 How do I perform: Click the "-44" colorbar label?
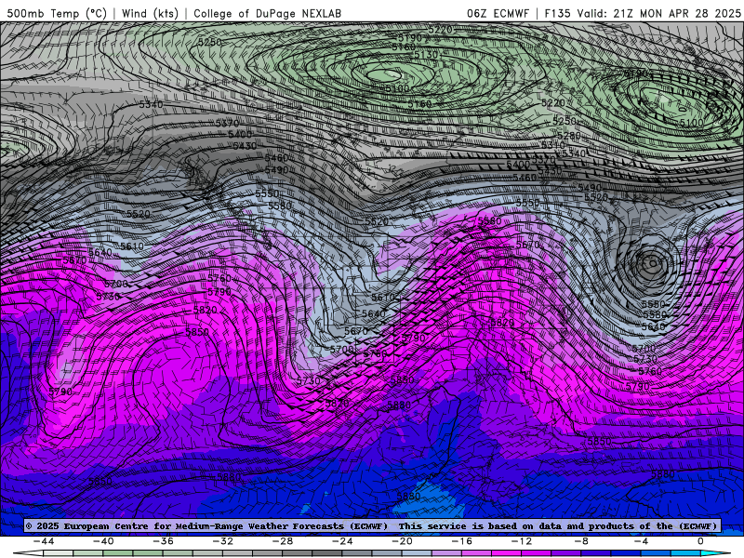click(44, 541)
